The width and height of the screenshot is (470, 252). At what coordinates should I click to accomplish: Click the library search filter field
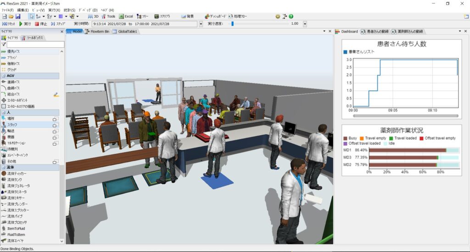click(x=35, y=44)
